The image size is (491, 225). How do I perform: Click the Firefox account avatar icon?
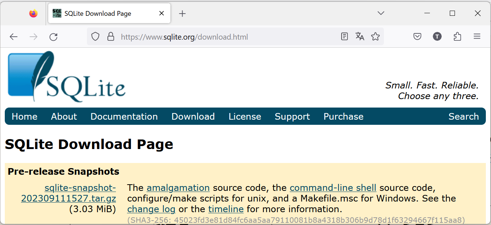coord(437,37)
